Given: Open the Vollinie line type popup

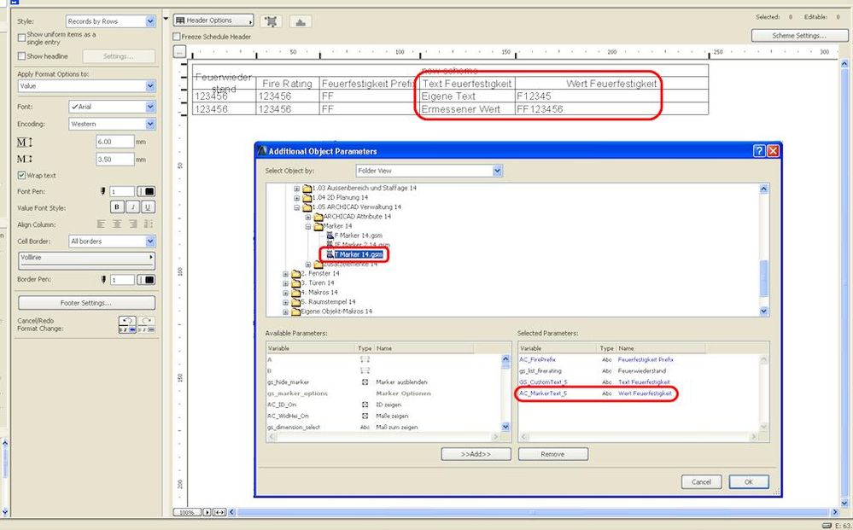Looking at the screenshot, I should coord(86,260).
